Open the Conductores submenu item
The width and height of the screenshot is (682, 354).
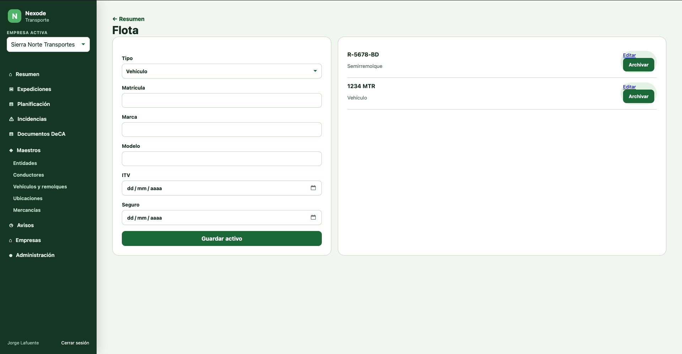(x=28, y=175)
